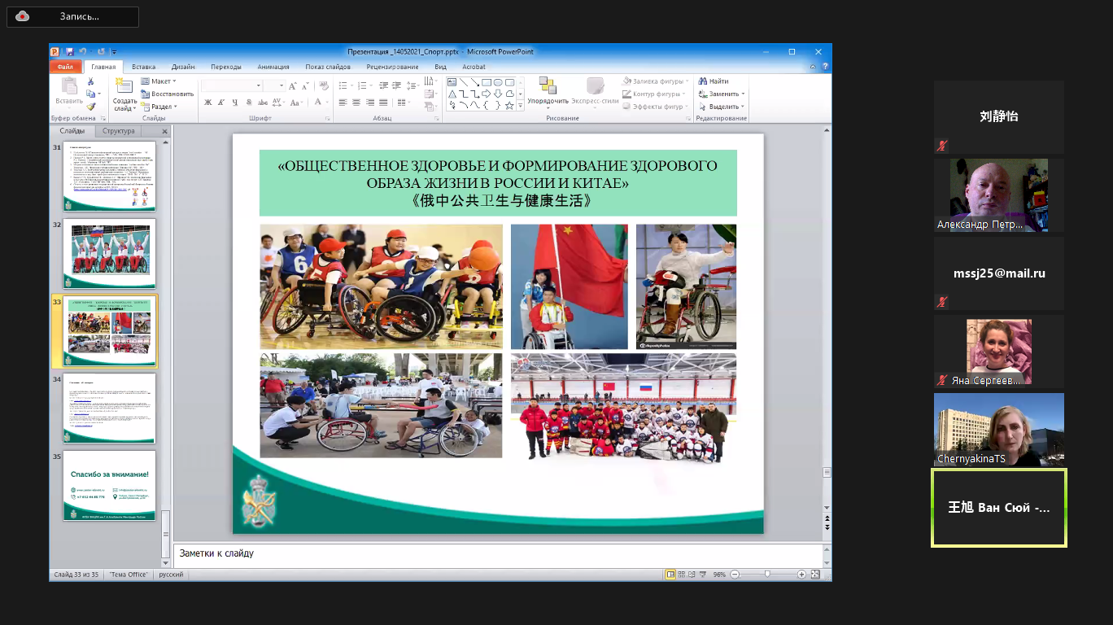1113x625 pixels.
Task: Open the font size combo box
Action: click(274, 85)
